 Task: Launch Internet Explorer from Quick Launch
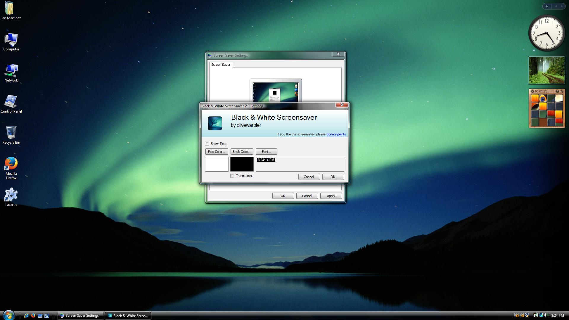26,316
